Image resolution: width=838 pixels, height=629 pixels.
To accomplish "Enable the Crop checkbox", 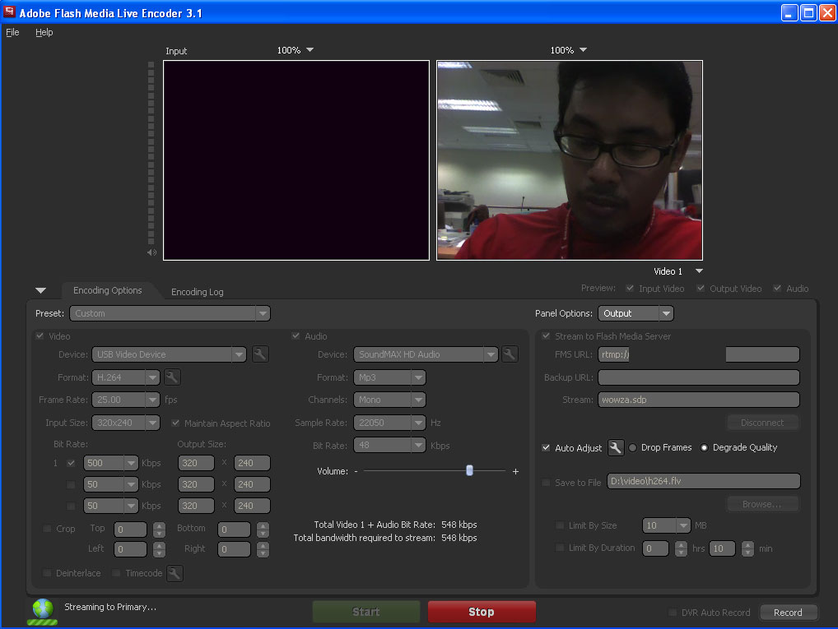I will (x=47, y=529).
